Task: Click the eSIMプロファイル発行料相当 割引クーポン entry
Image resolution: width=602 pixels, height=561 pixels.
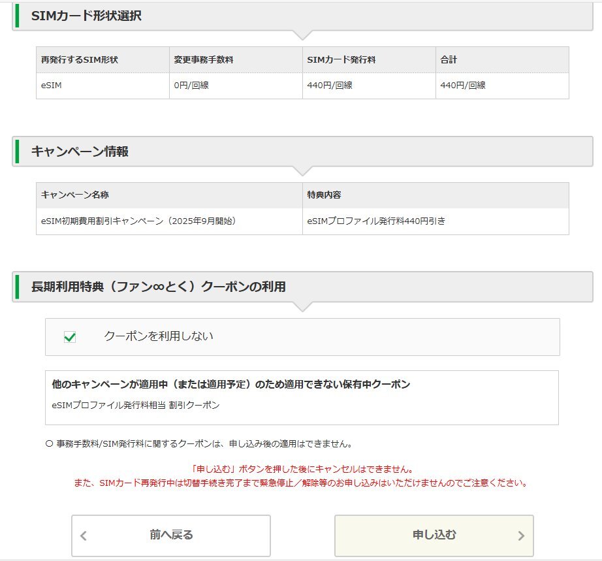Action: pos(136,405)
